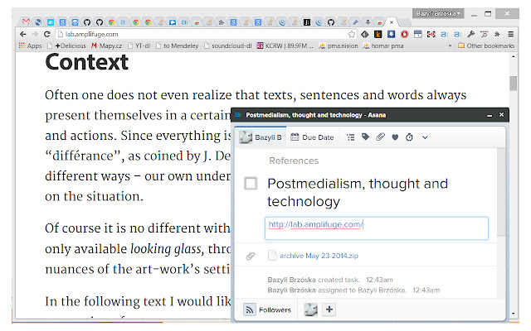Mark task complete with the checkbox
This screenshot has height=331, width=531.
pos(251,184)
